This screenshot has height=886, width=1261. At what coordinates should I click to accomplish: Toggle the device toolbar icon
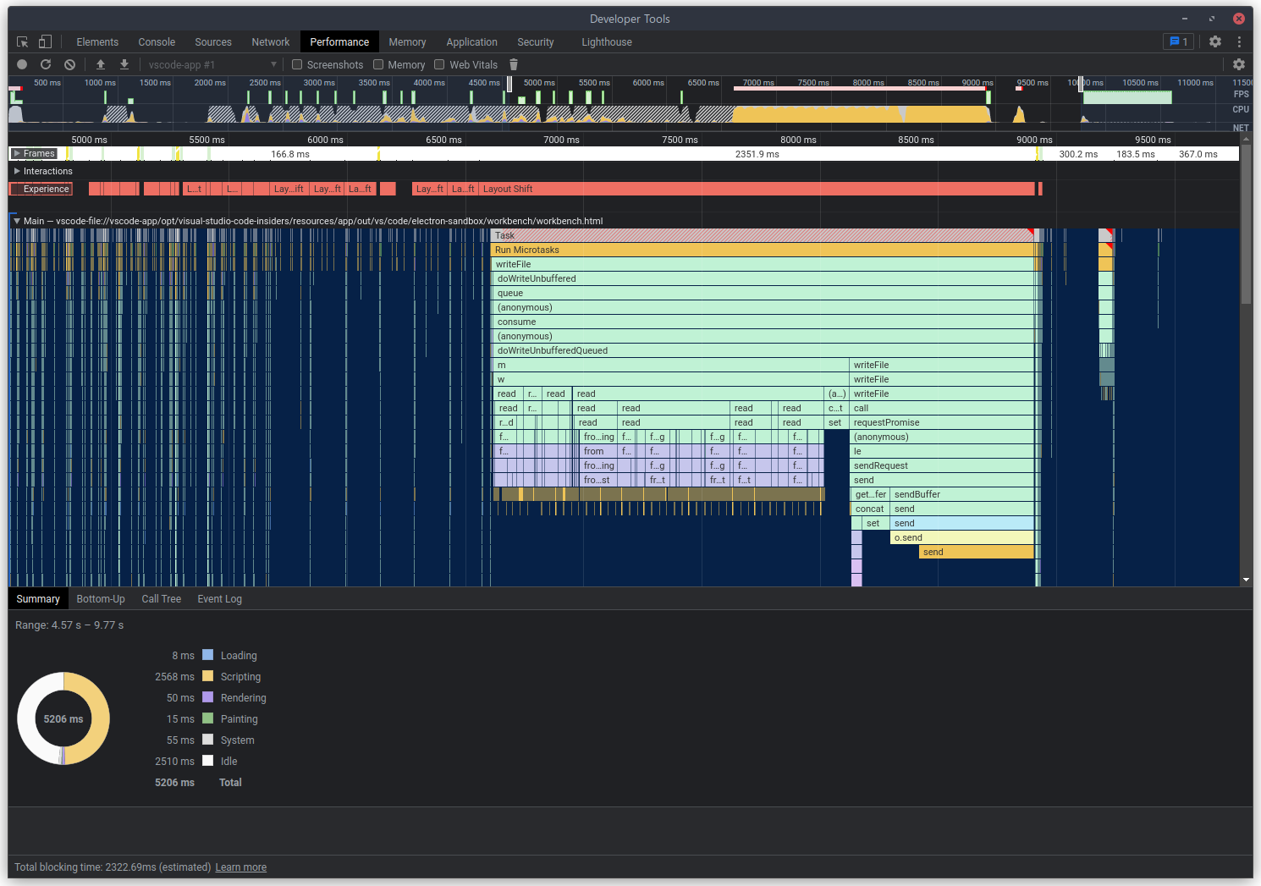45,41
